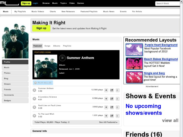Download the Summer Anthem track
The image size is (183, 137).
tap(117, 90)
